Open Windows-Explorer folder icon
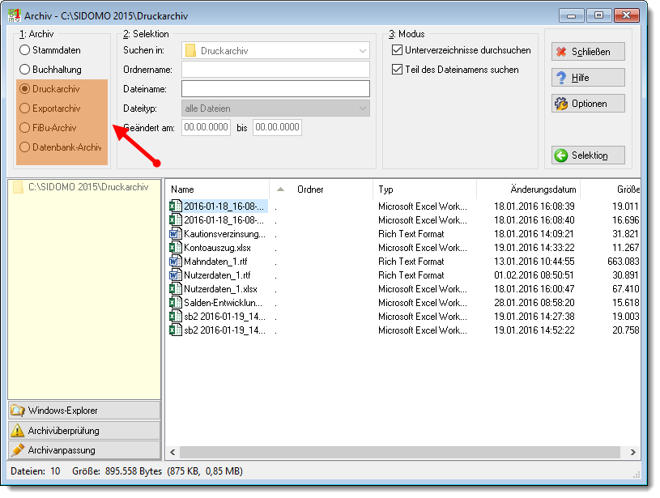Screen dimensions: 660x498 18,411
